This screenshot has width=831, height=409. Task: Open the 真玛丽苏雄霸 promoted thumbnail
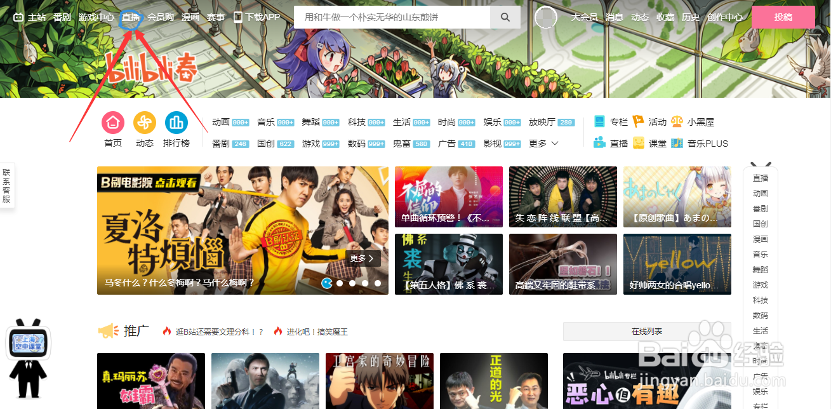click(151, 381)
